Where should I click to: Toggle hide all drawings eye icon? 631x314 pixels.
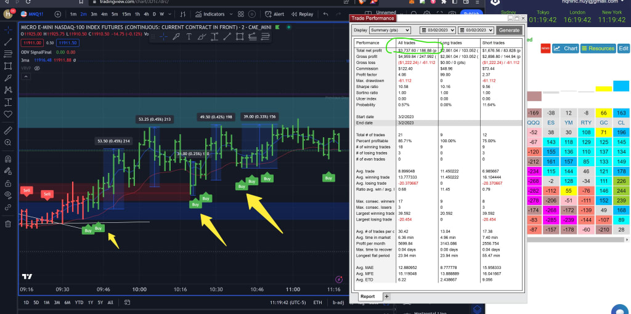coord(8,195)
